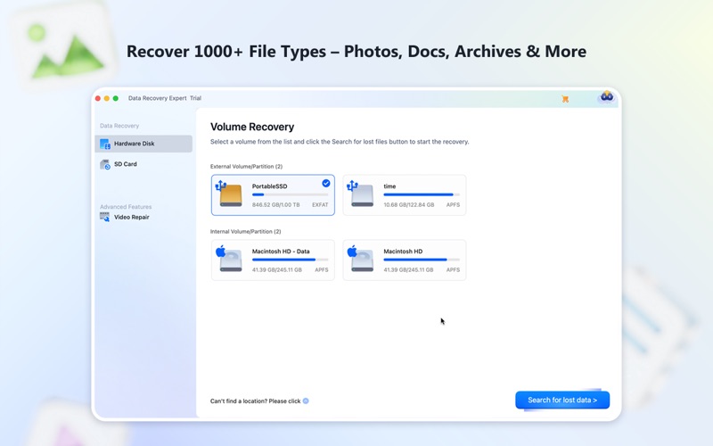The width and height of the screenshot is (713, 446).
Task: Click the time volume usage bar
Action: 422,194
